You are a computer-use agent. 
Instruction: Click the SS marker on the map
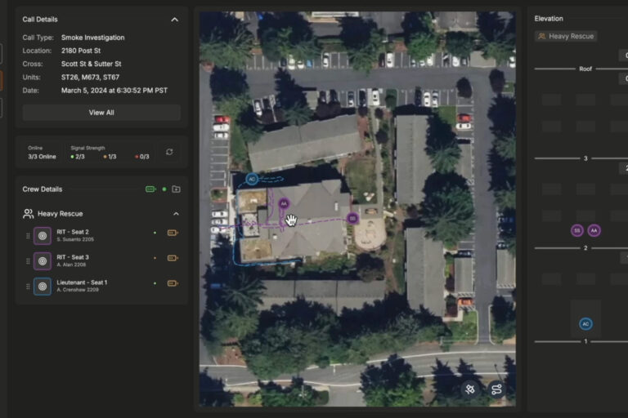point(352,218)
